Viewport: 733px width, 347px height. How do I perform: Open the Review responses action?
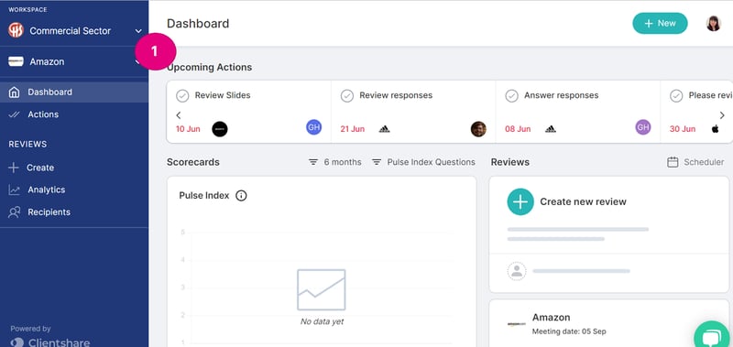tap(396, 95)
